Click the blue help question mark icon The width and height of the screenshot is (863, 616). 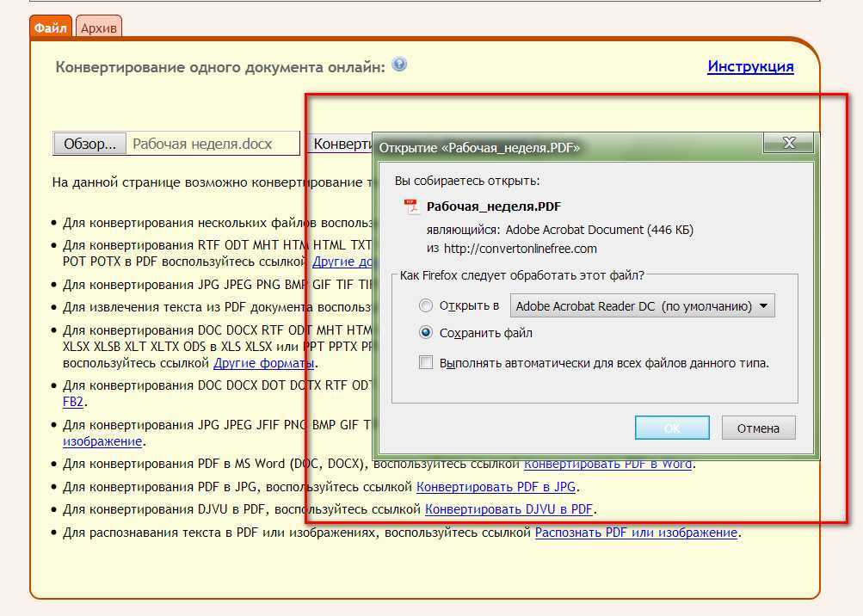pos(399,65)
